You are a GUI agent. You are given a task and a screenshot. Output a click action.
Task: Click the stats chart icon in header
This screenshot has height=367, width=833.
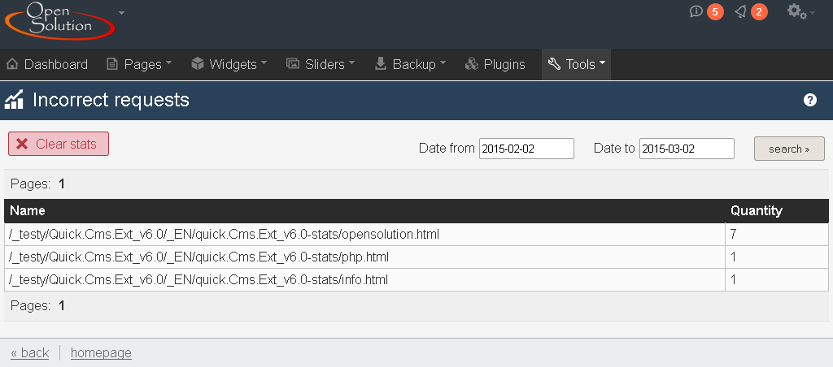click(x=14, y=100)
